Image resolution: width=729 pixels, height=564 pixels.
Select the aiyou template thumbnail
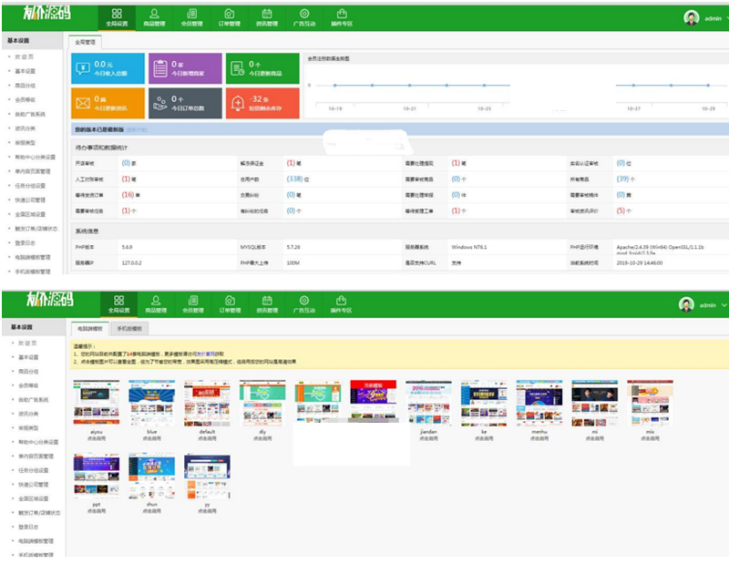[95, 403]
